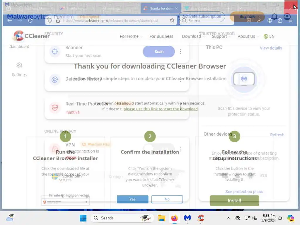The width and height of the screenshot is (300, 225).
Task: Click the ccleaner.com address bar
Action: [x=111, y=21]
